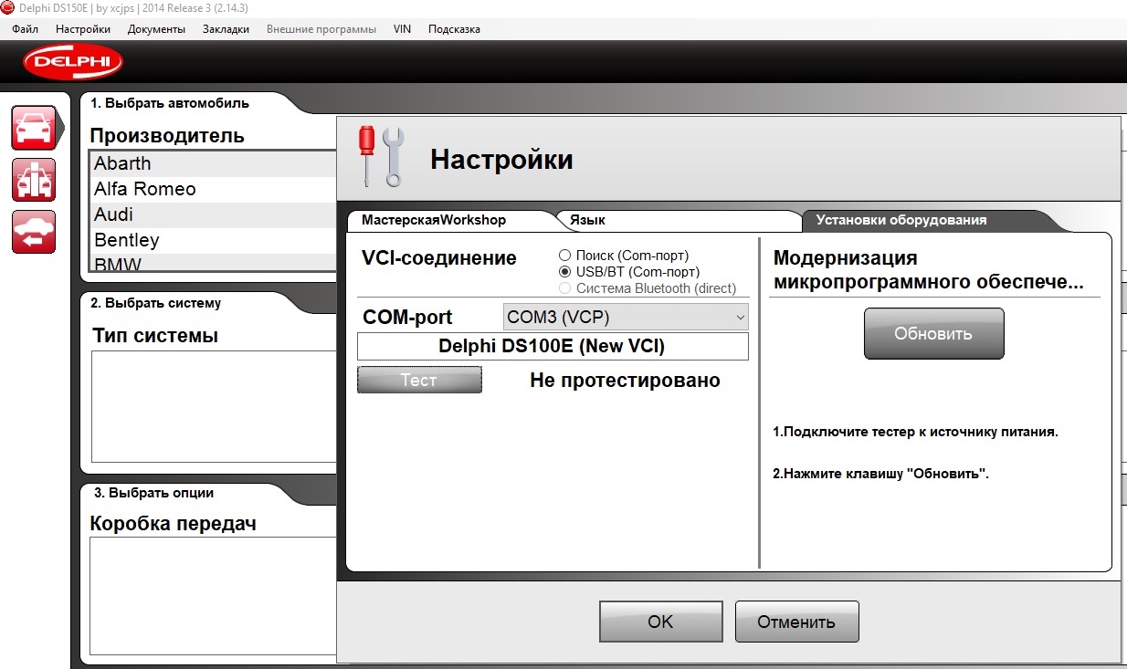Select the car front diagnostics icon in sidebar
Image resolution: width=1127 pixels, height=669 pixels.
click(34, 127)
